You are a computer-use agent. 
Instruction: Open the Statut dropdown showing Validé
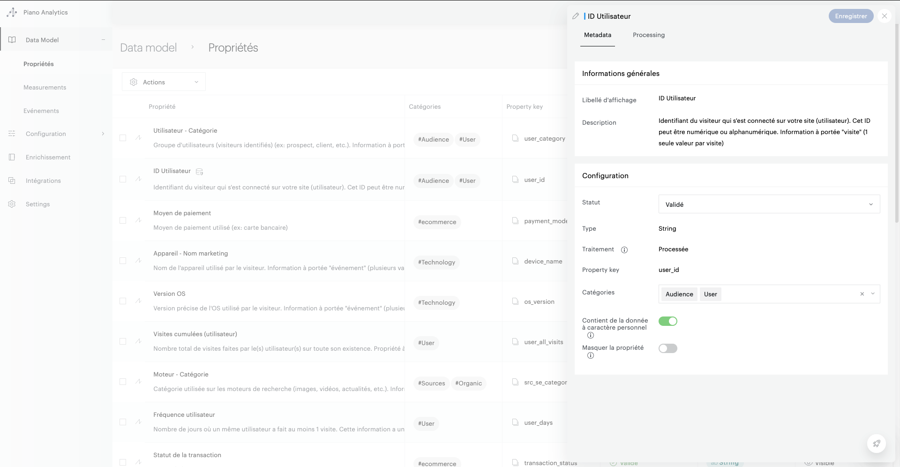tap(769, 204)
